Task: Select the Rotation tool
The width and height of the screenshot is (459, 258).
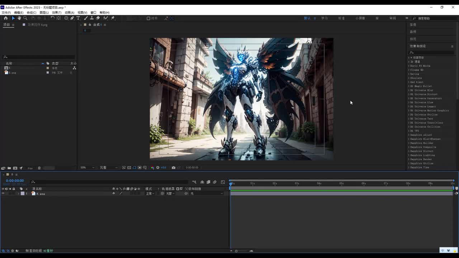Action: [x=53, y=18]
